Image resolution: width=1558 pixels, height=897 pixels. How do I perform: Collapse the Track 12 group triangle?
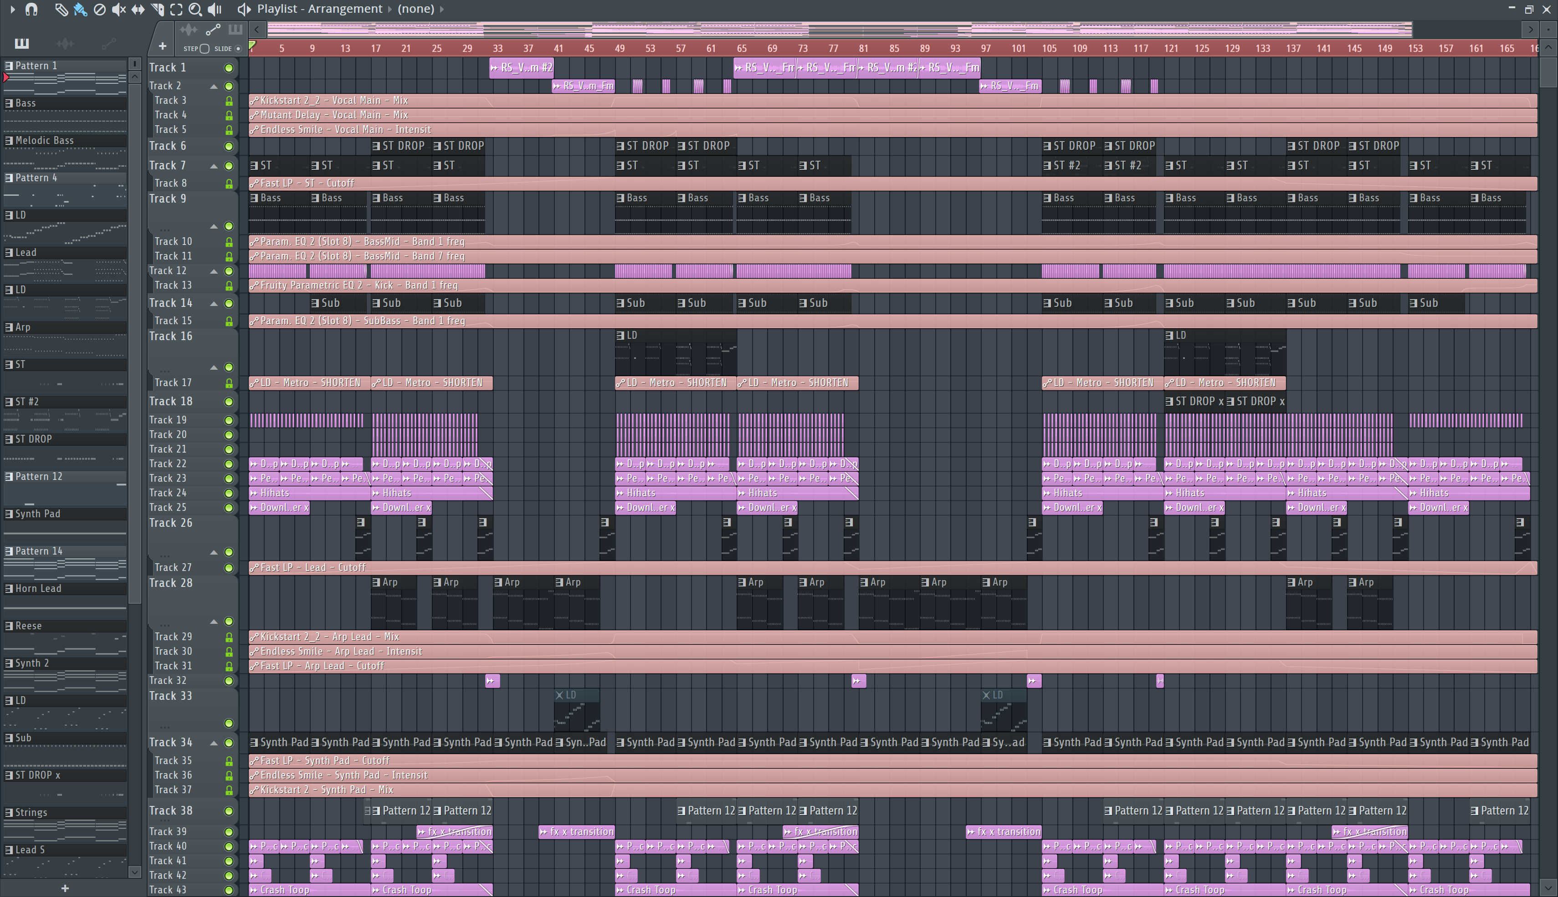(x=214, y=271)
